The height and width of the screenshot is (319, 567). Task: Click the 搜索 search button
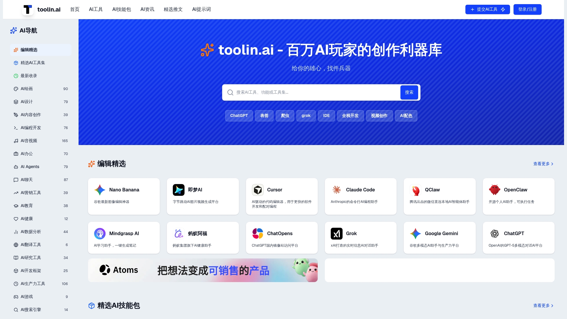tap(409, 92)
